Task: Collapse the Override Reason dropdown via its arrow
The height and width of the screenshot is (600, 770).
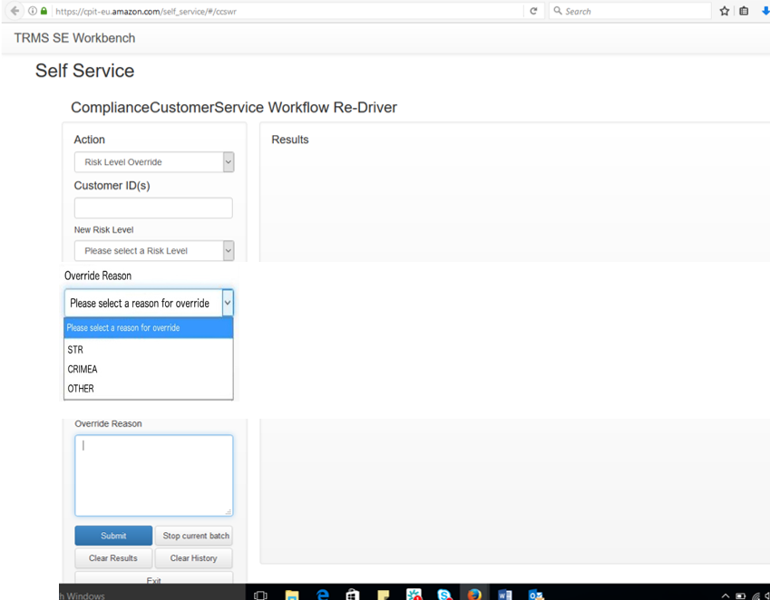Action: coord(228,303)
